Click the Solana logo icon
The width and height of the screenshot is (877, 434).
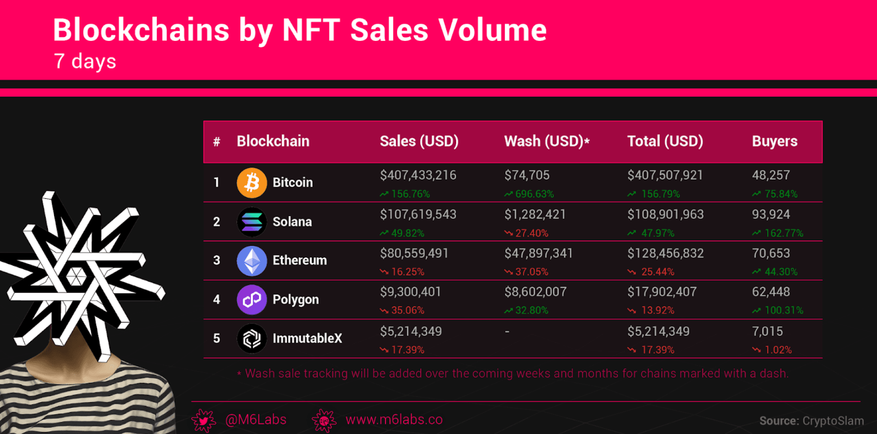tap(252, 222)
